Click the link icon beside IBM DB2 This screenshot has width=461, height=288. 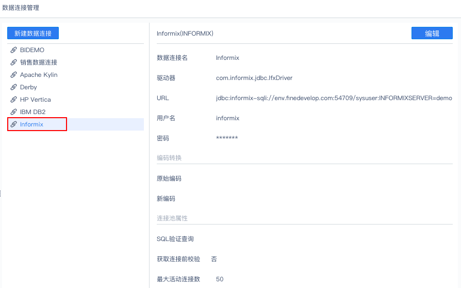pos(14,112)
